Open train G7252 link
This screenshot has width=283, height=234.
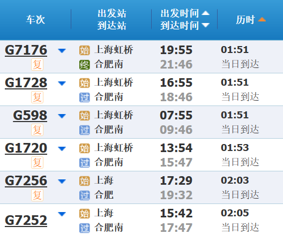tap(26, 220)
